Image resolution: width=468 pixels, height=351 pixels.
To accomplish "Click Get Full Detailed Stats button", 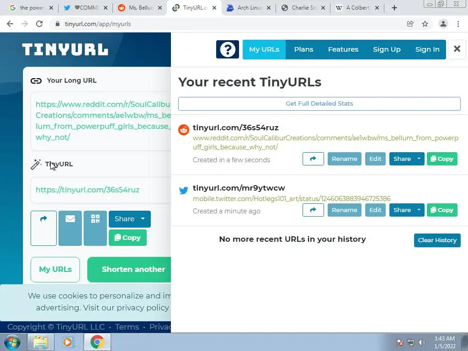I will pyautogui.click(x=319, y=104).
